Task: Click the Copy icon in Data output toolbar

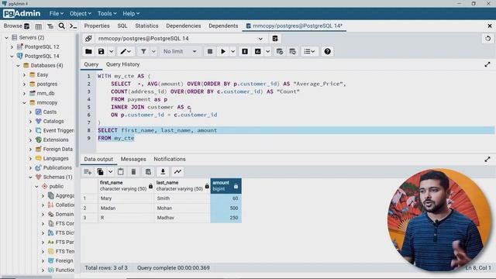Action: coord(100,172)
